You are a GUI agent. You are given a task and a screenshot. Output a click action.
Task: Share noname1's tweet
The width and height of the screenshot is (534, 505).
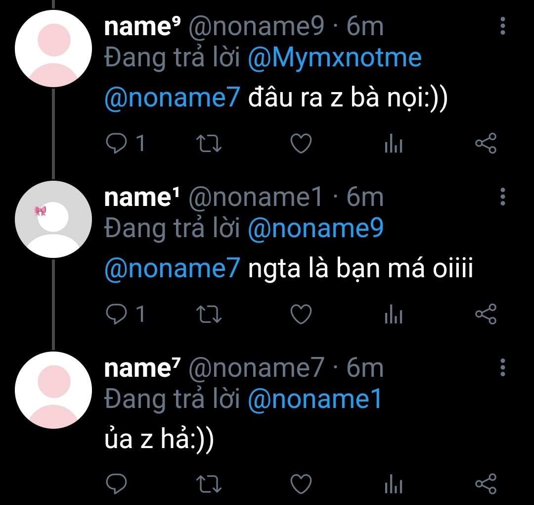[485, 314]
